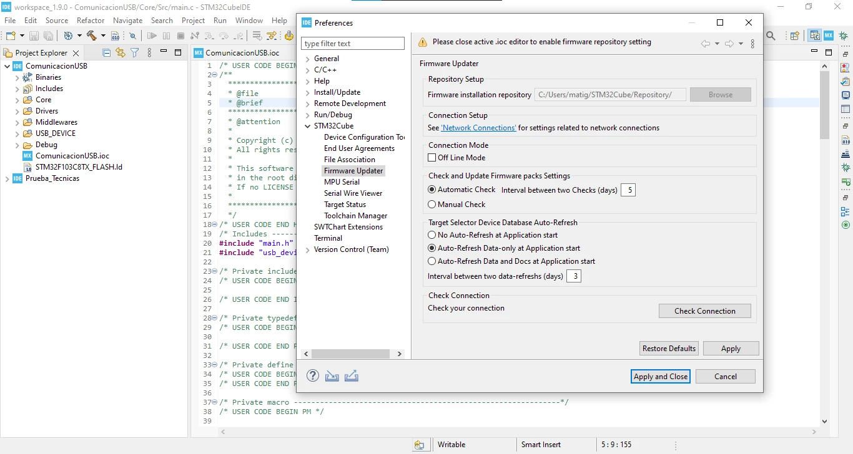Image resolution: width=853 pixels, height=454 pixels.
Task: Click the Outline view icon in right trim
Action: click(x=846, y=211)
